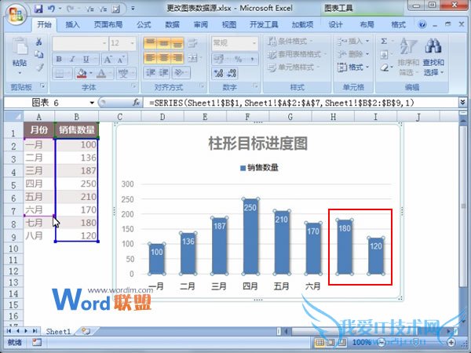Click Cell Styles button
The image size is (471, 353).
point(293,67)
